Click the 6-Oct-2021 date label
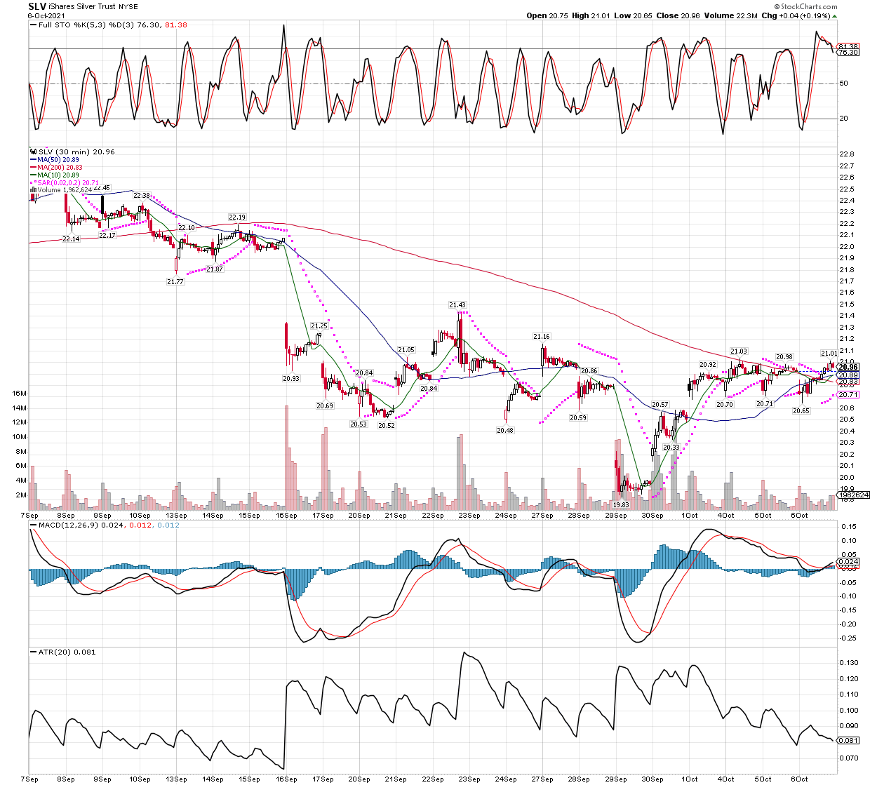Image resolution: width=870 pixels, height=785 pixels. point(46,16)
